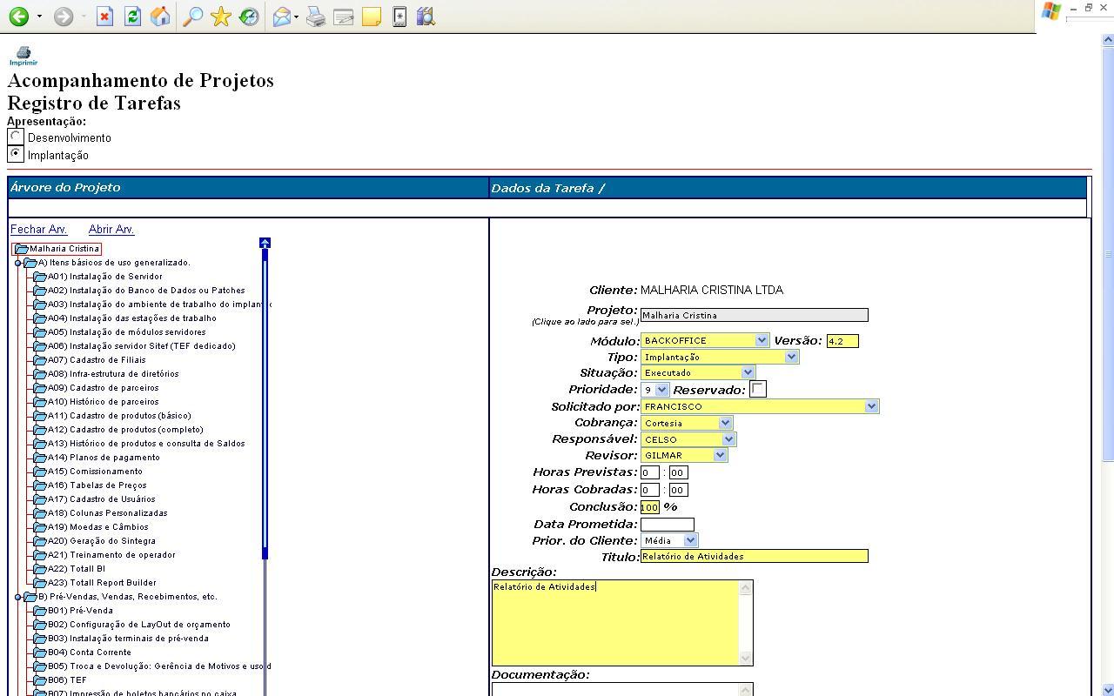Click the green Back arrow button
The height and width of the screenshot is (696, 1114).
(x=18, y=17)
